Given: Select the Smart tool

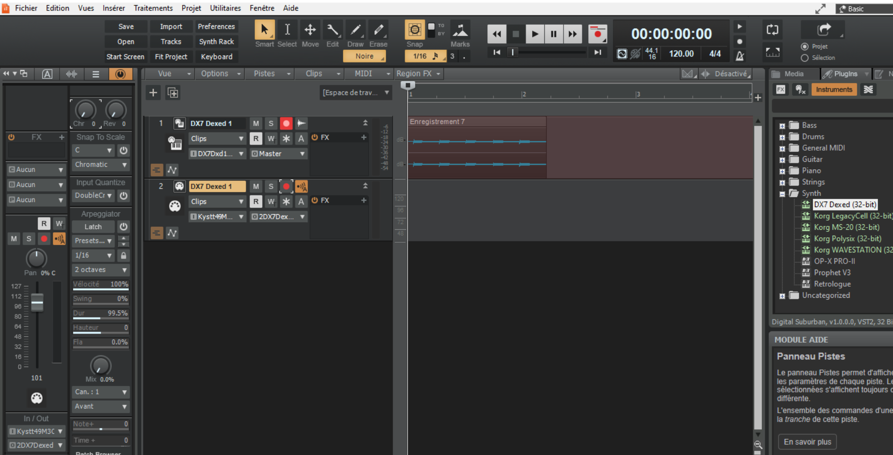Looking at the screenshot, I should point(264,30).
